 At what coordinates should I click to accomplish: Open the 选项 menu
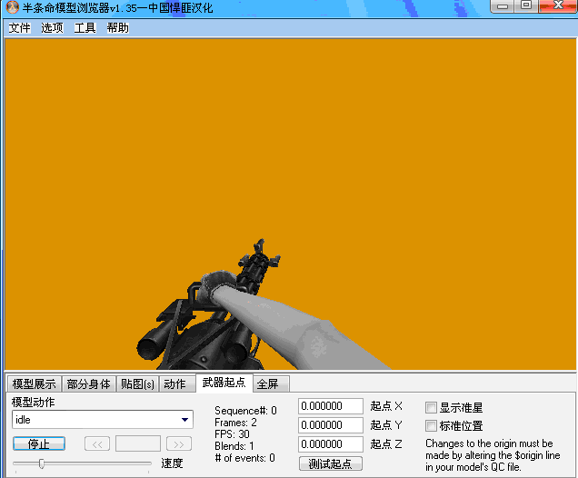coord(52,27)
